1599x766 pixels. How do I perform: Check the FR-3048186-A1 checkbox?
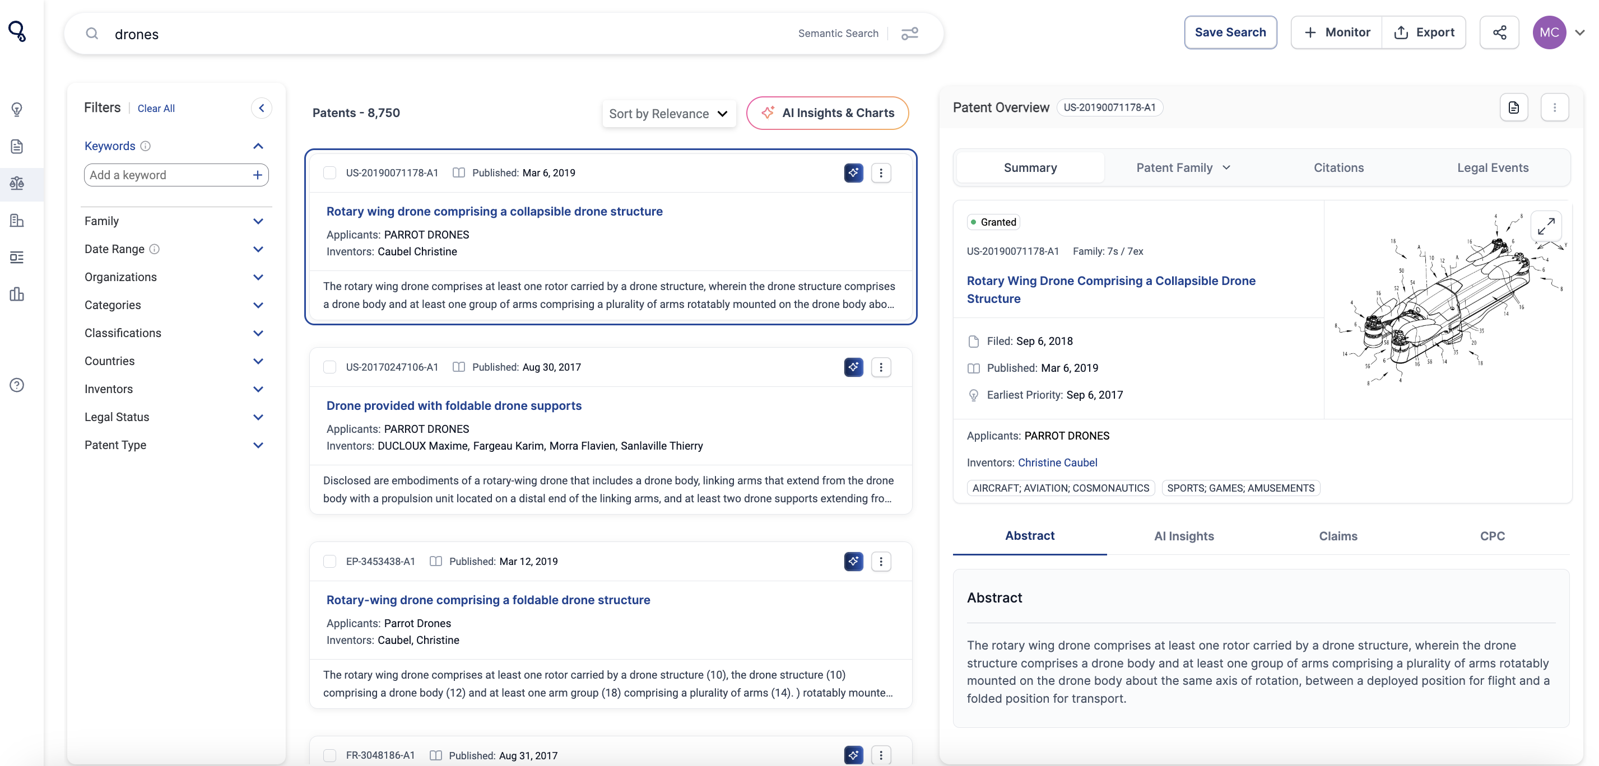point(329,755)
